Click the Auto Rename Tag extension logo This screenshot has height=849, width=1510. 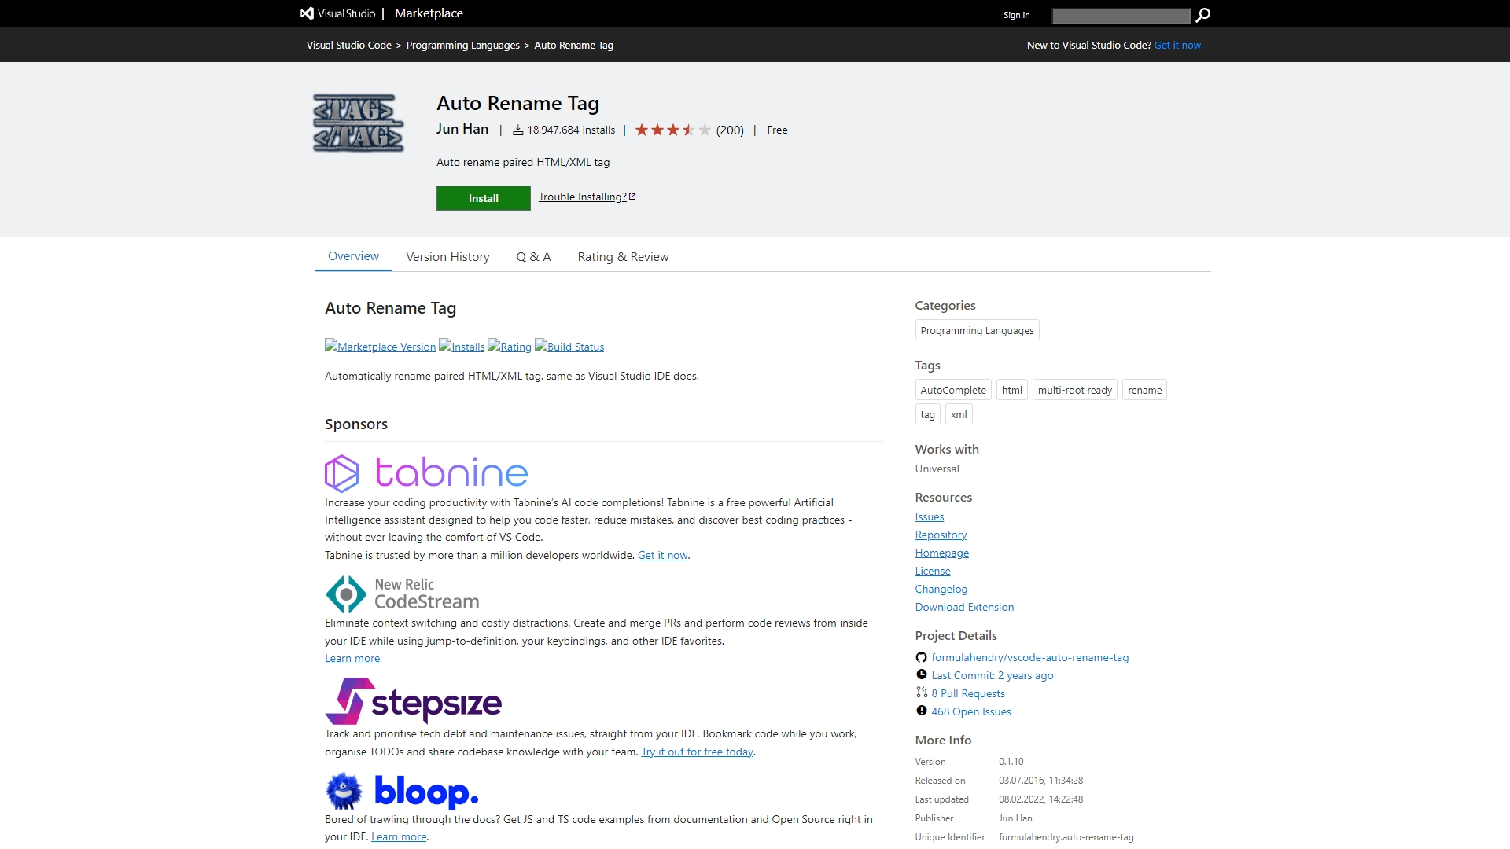359,123
